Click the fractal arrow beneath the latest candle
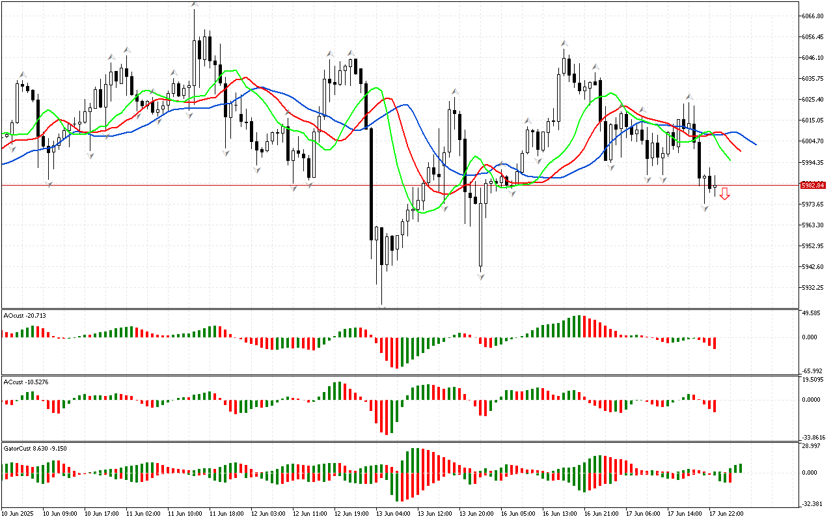This screenshot has width=833, height=521. point(705,208)
